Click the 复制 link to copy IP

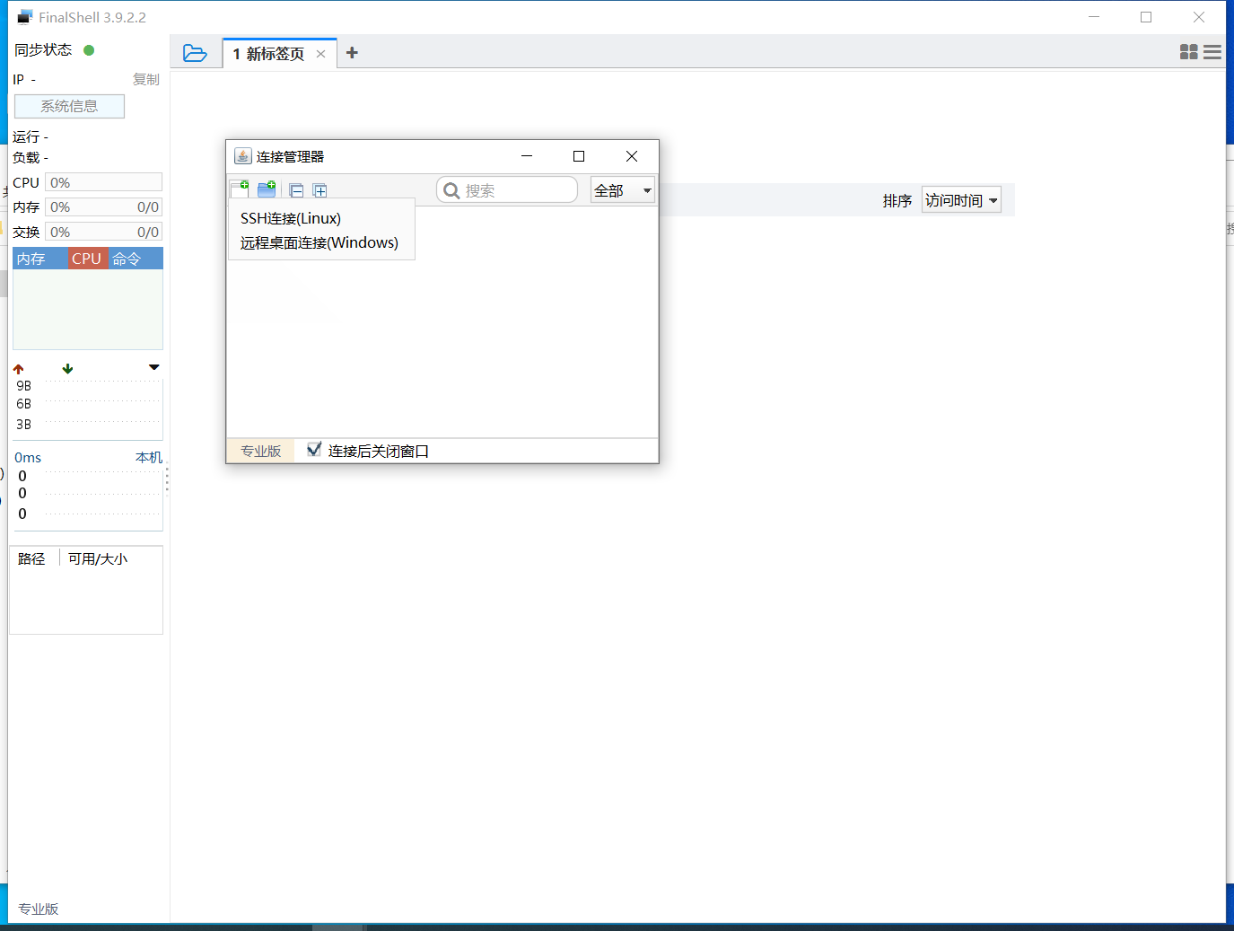click(146, 79)
